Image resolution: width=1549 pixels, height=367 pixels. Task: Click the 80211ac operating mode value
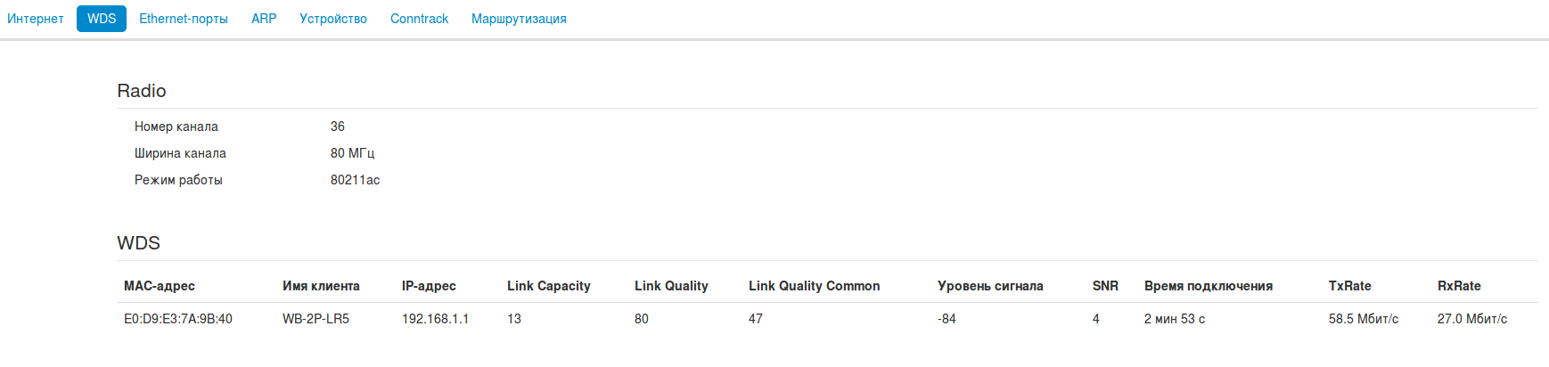coord(355,180)
